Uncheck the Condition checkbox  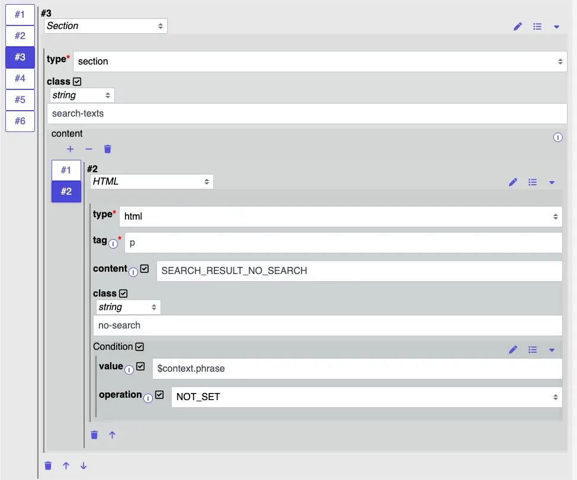tap(139, 347)
